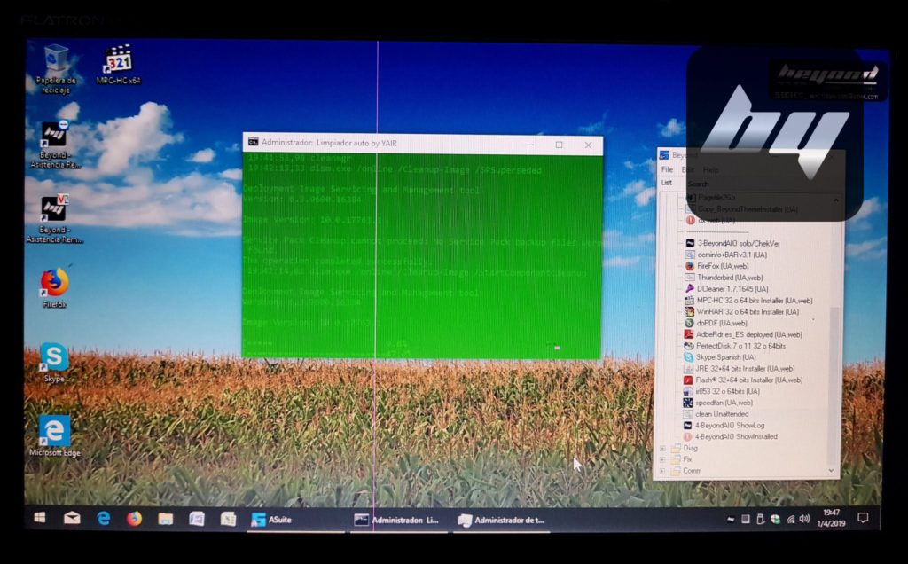Select Flash 32+64 bits Installer icon

688,380
